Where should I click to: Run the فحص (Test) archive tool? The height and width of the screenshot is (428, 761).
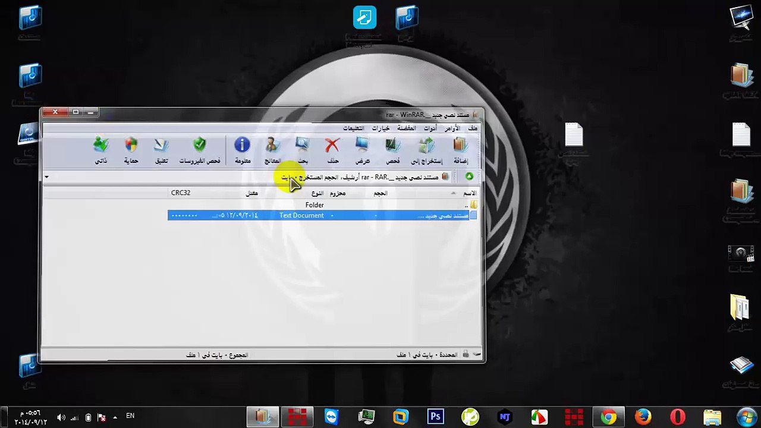pos(392,150)
